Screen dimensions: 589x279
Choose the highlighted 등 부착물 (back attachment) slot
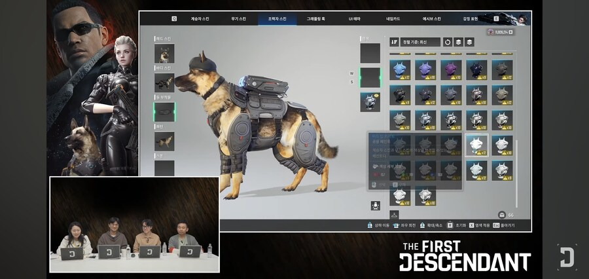tap(164, 111)
